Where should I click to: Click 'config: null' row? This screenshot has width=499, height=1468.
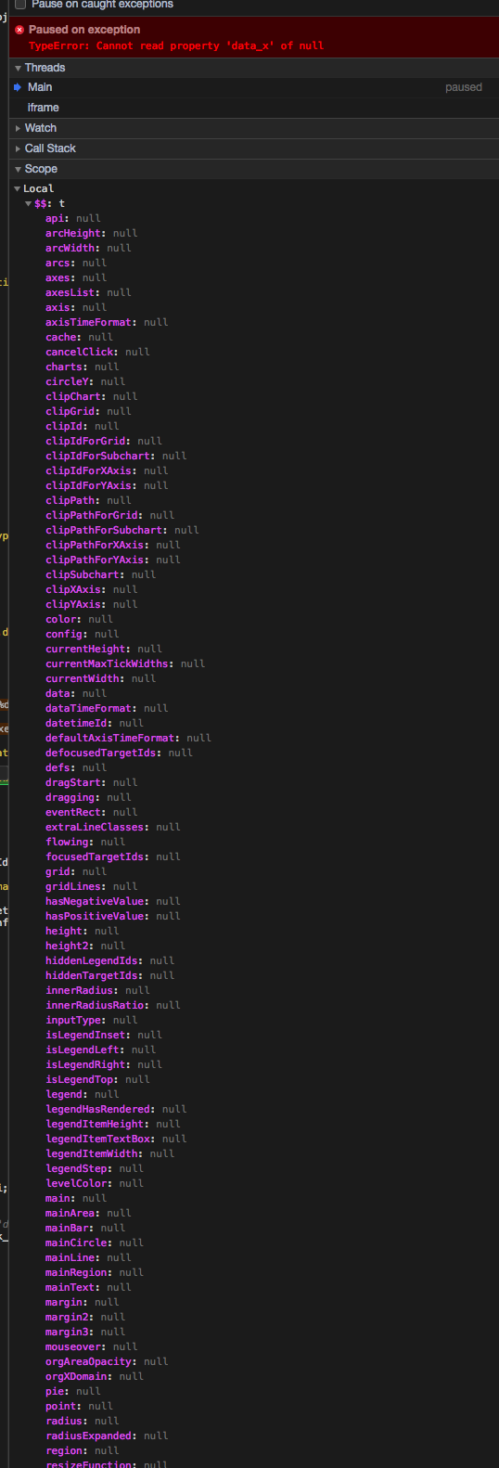coord(83,634)
